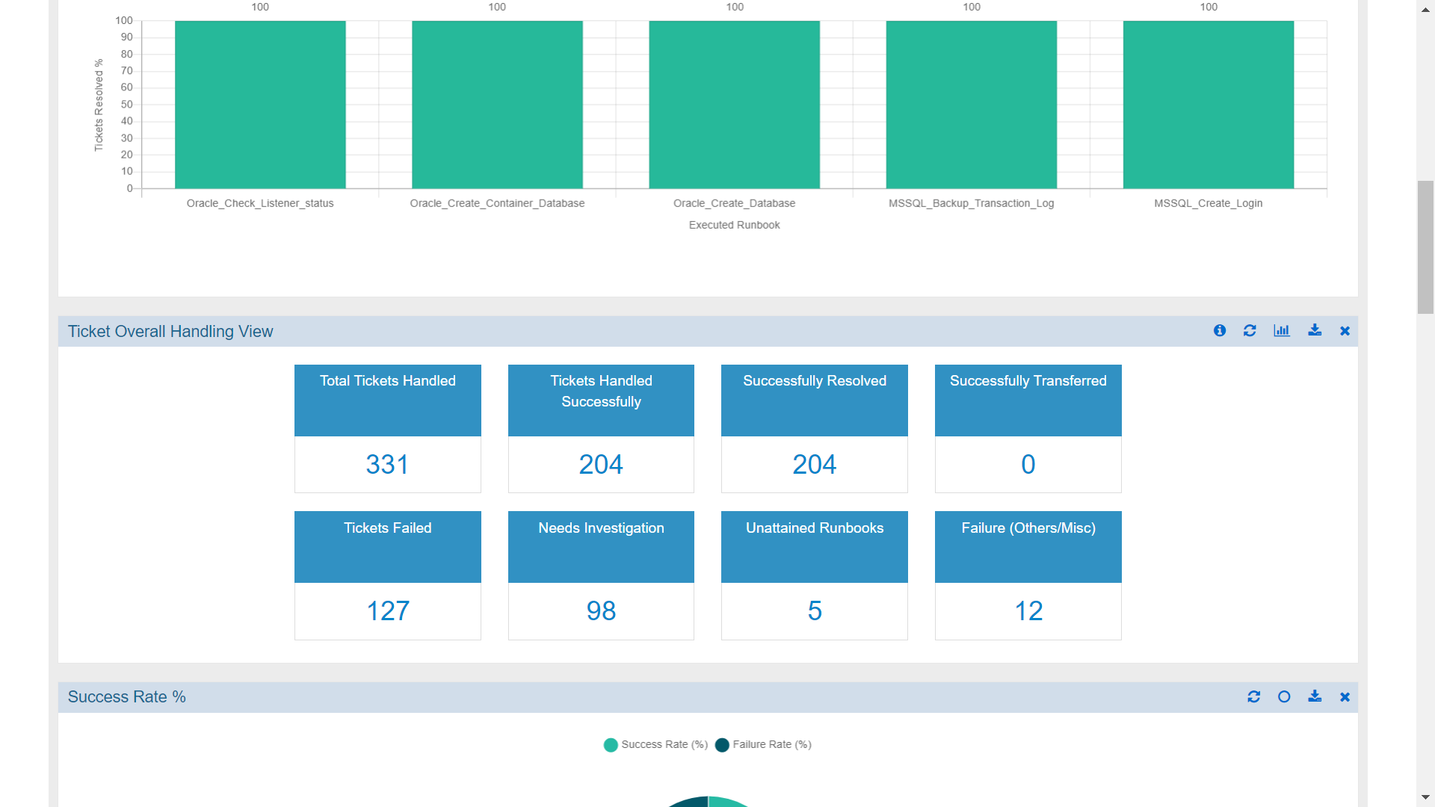Click info icon in Ticket Overall Handling View
Viewport: 1435px width, 807px height.
click(x=1220, y=330)
